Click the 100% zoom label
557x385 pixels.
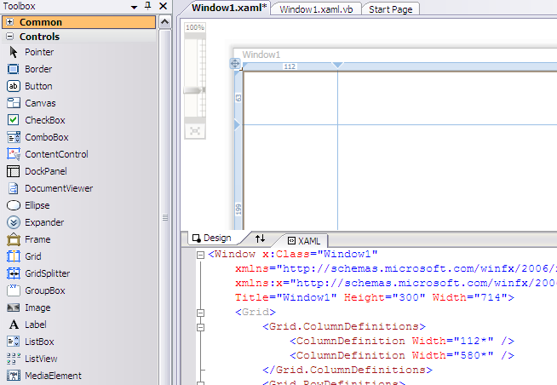195,27
